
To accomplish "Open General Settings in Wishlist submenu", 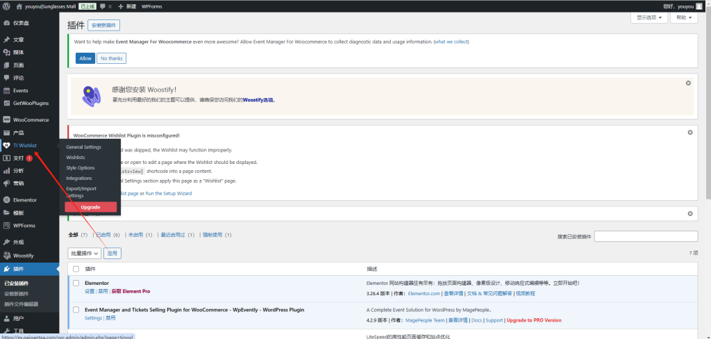I will coord(83,147).
